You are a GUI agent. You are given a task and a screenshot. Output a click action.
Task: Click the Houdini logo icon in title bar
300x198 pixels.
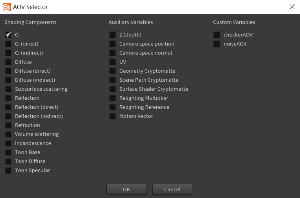[x=7, y=7]
